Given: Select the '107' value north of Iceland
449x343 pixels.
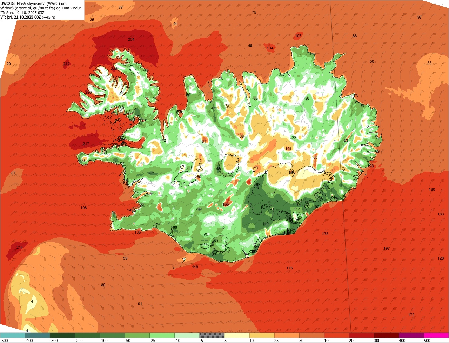Looking at the screenshot, I should [x=298, y=36].
